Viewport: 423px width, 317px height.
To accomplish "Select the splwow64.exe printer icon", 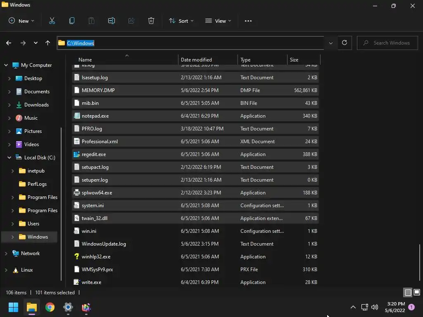I will click(76, 192).
